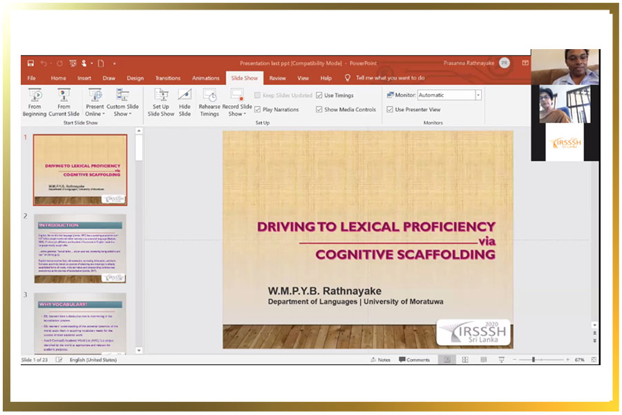Open the Notes pane
The width and height of the screenshot is (622, 415).
click(380, 360)
